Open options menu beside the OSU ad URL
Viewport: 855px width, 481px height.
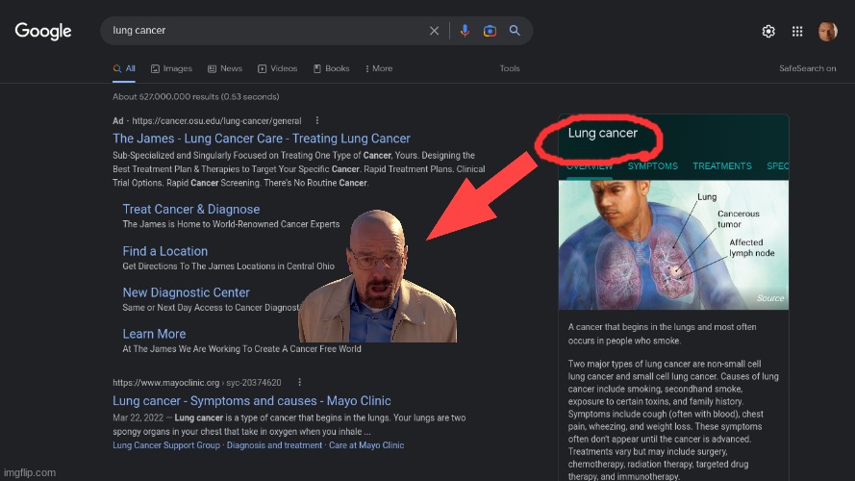click(x=316, y=120)
